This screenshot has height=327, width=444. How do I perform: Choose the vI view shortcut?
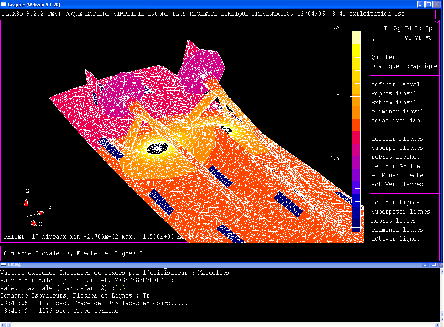coord(408,38)
